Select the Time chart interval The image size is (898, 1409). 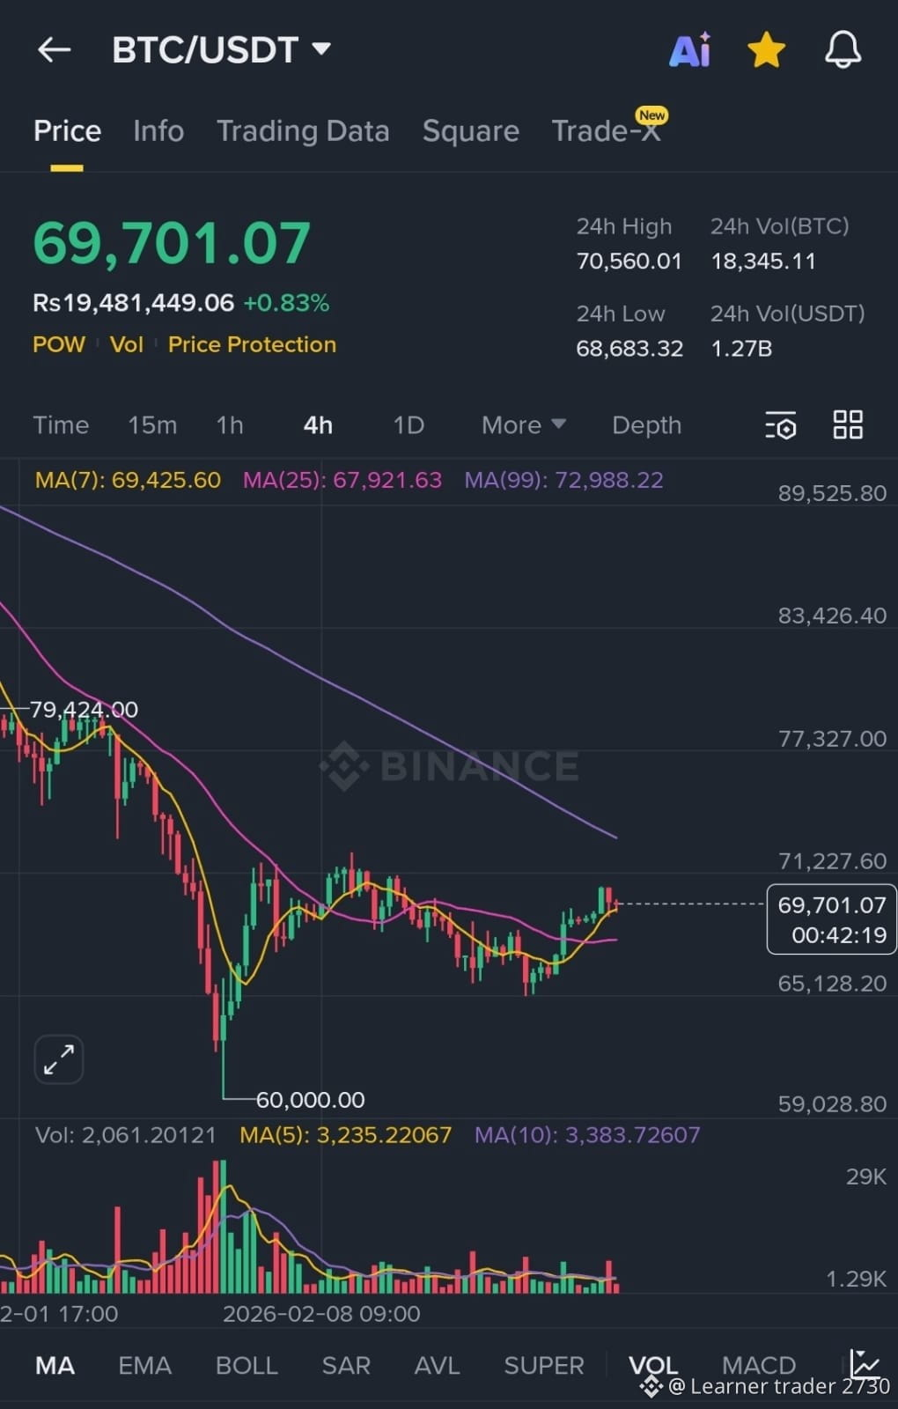click(61, 425)
